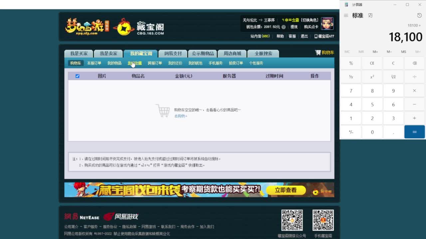
Task: Open the 个性服务 sub-menu item
Action: click(x=256, y=63)
